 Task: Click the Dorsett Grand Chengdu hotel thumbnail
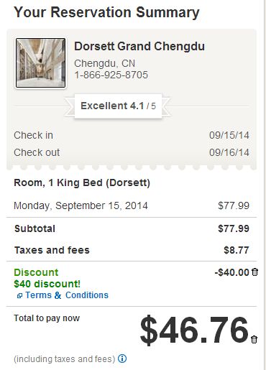[x=40, y=63]
